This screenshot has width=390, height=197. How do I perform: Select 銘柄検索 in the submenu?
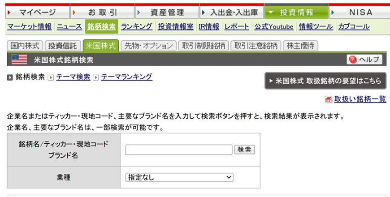coord(101,26)
